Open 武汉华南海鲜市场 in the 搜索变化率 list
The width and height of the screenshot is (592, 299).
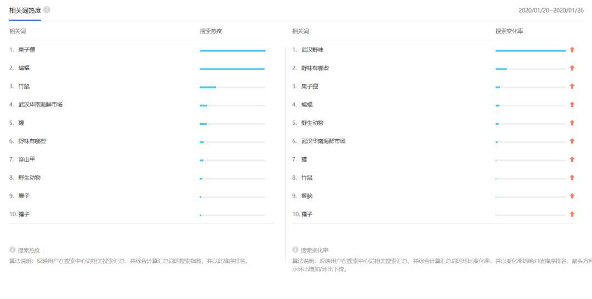(323, 141)
